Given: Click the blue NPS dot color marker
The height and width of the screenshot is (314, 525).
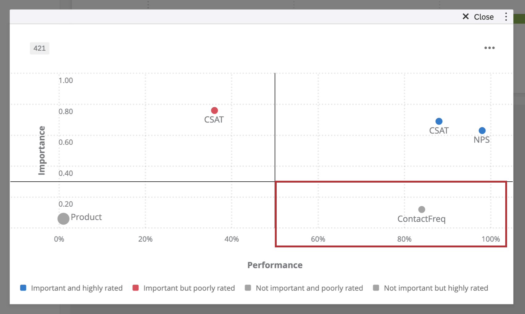Looking at the screenshot, I should tap(482, 130).
